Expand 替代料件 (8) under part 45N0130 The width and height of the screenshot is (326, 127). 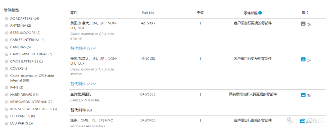[83, 84]
